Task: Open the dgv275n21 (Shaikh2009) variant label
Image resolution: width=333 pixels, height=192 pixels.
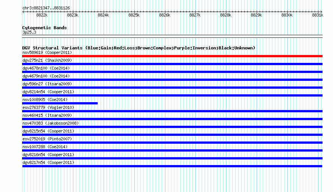Action: (x=47, y=60)
